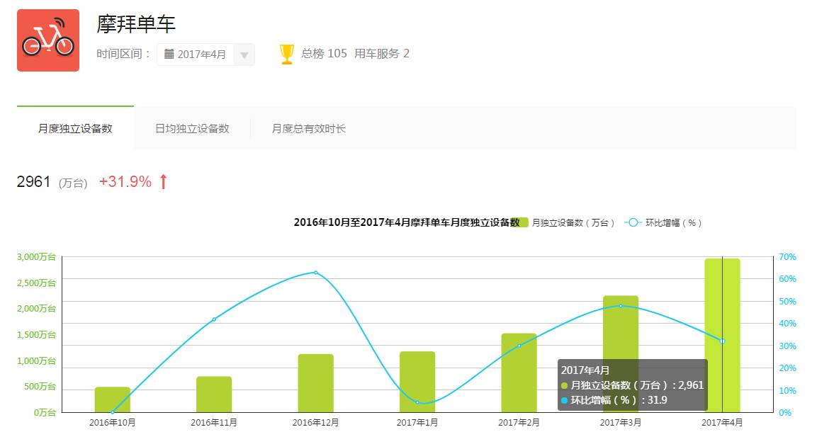The height and width of the screenshot is (432, 817).
Task: Click the red upward growth arrow
Action: tap(163, 182)
